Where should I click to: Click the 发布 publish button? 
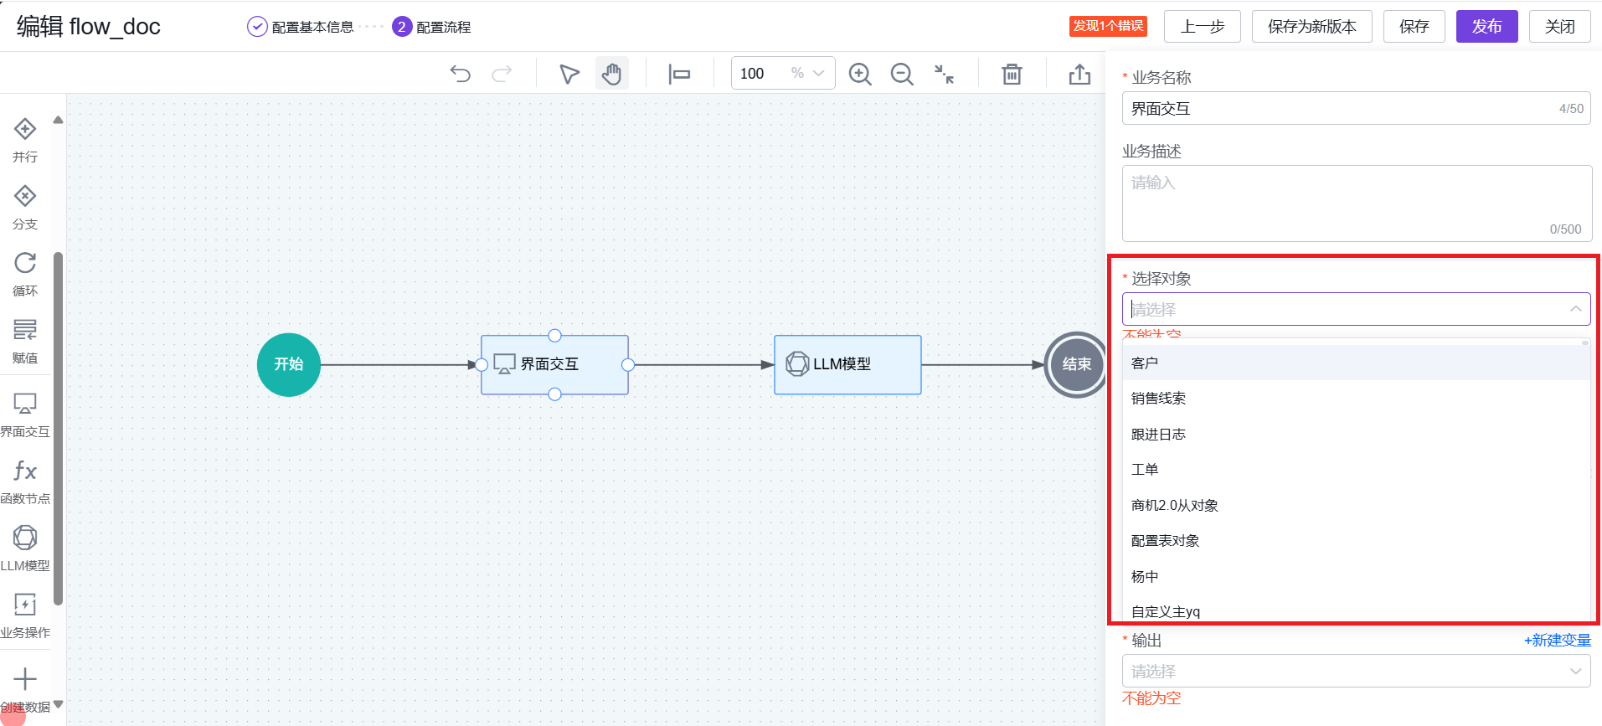[x=1486, y=27]
